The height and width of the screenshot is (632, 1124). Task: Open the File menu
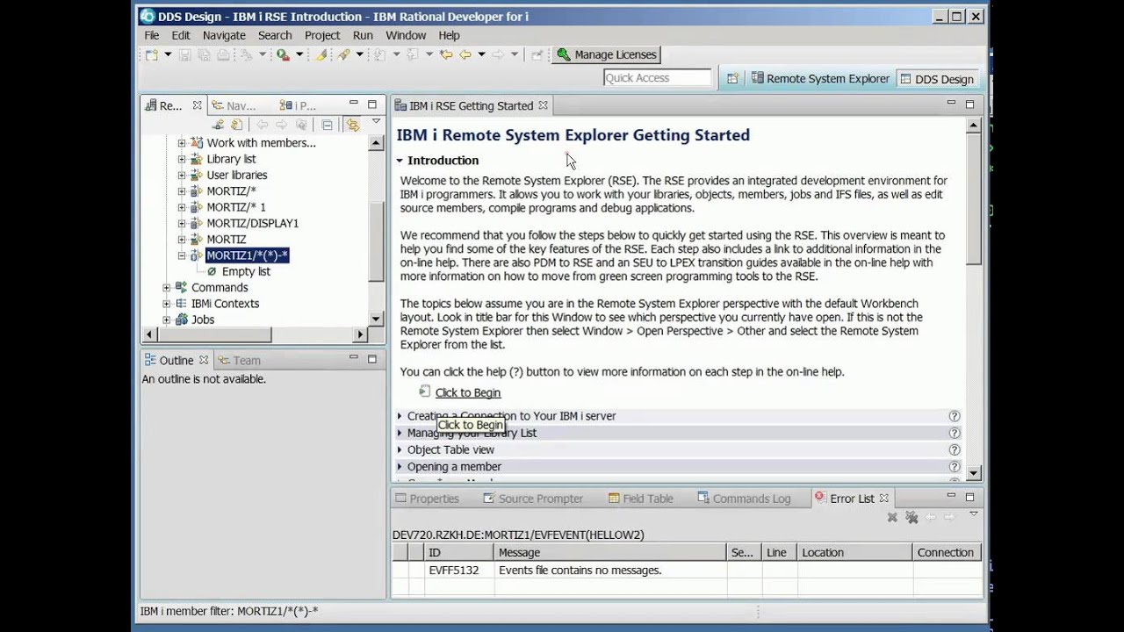pos(152,35)
